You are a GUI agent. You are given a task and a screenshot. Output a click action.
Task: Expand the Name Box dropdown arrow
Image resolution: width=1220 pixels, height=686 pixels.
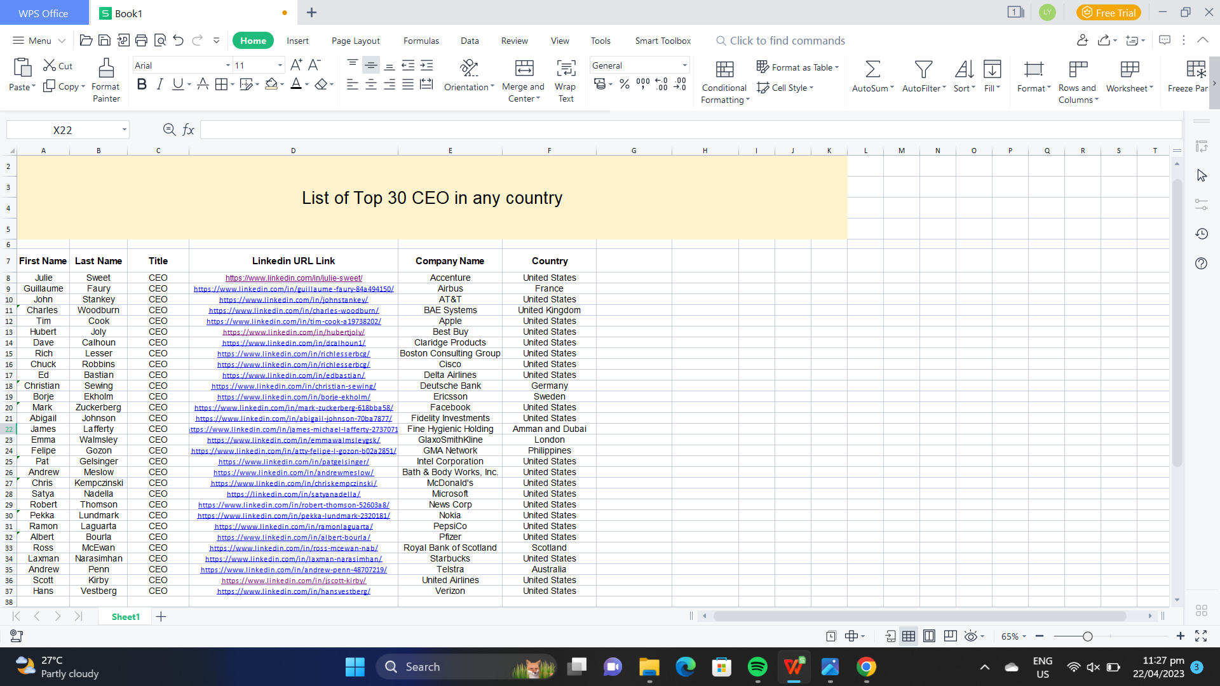(x=125, y=130)
